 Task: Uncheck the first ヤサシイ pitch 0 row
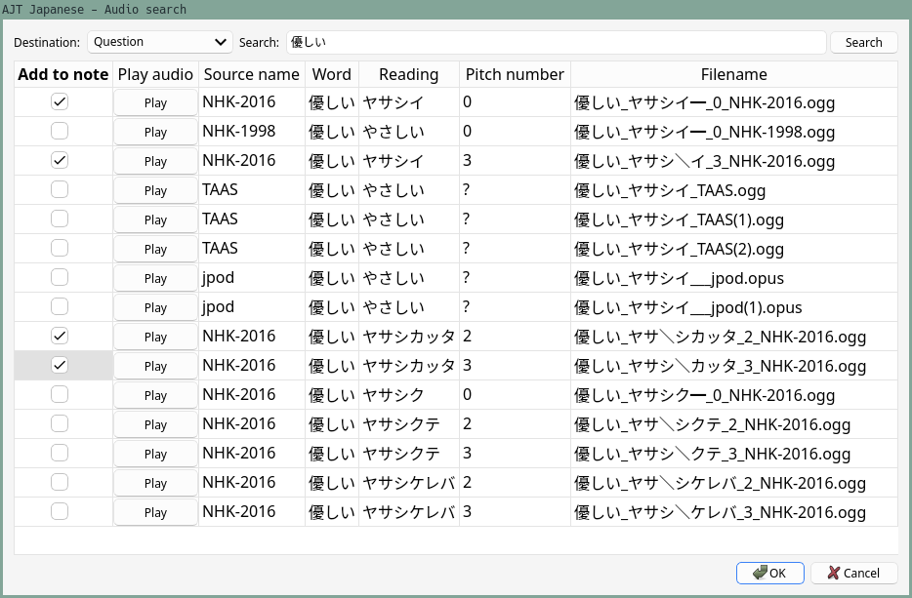pyautogui.click(x=60, y=100)
